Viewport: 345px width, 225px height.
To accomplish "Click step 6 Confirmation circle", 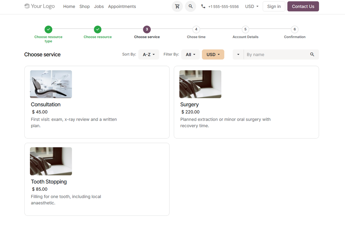I will point(295,29).
